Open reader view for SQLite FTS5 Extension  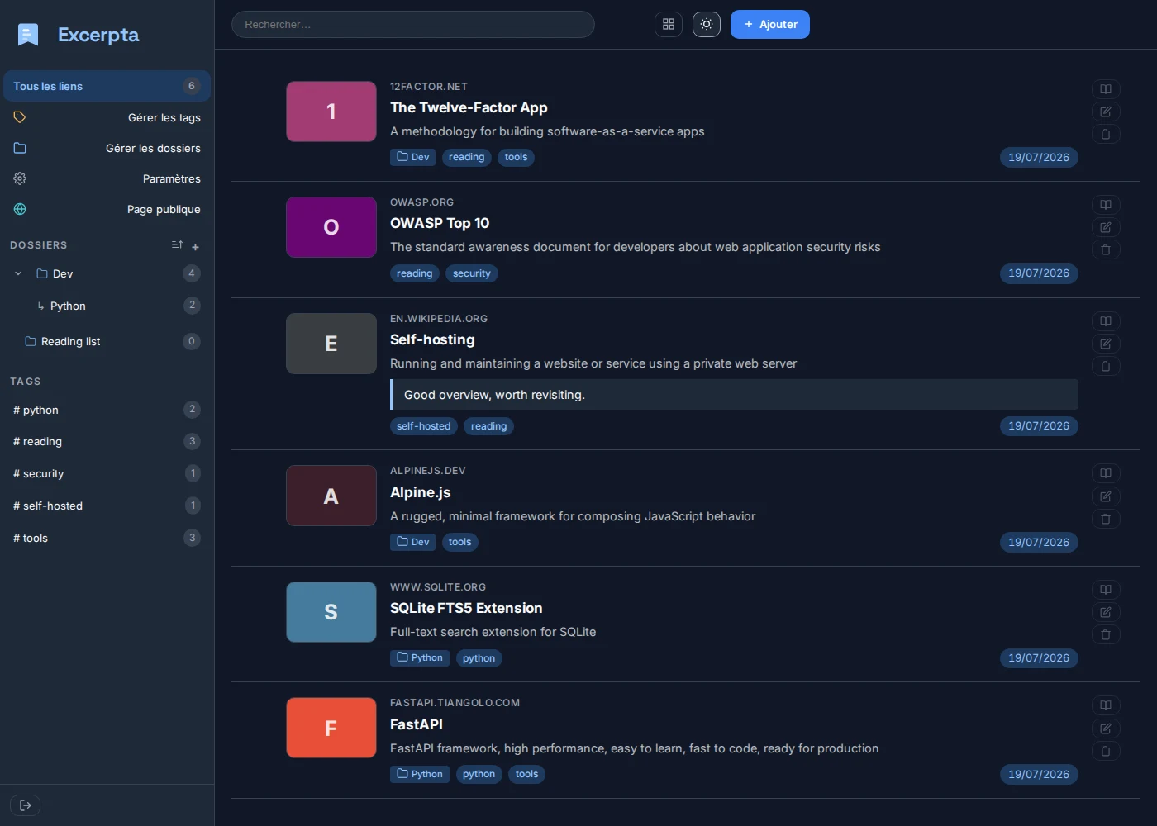point(1106,590)
